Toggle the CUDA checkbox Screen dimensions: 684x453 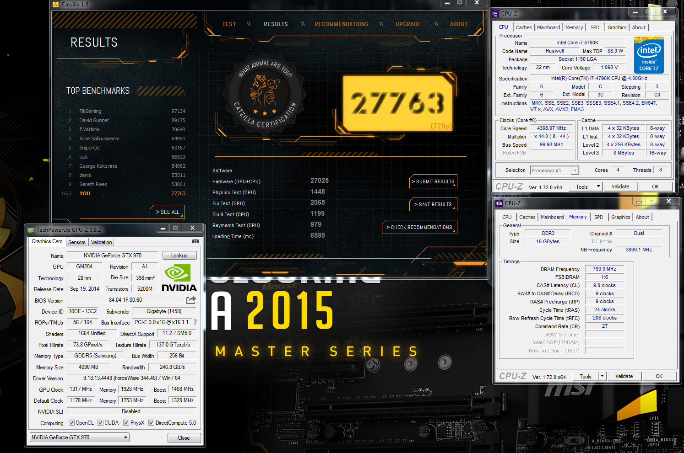[100, 423]
